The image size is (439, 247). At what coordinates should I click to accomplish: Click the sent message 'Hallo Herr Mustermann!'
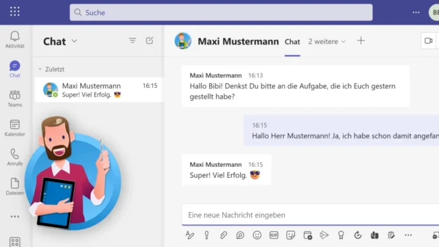click(x=342, y=130)
